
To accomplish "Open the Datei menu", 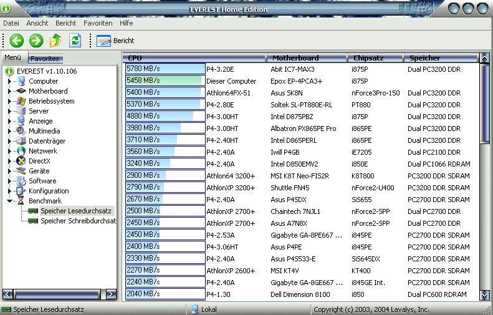I will pyautogui.click(x=11, y=23).
